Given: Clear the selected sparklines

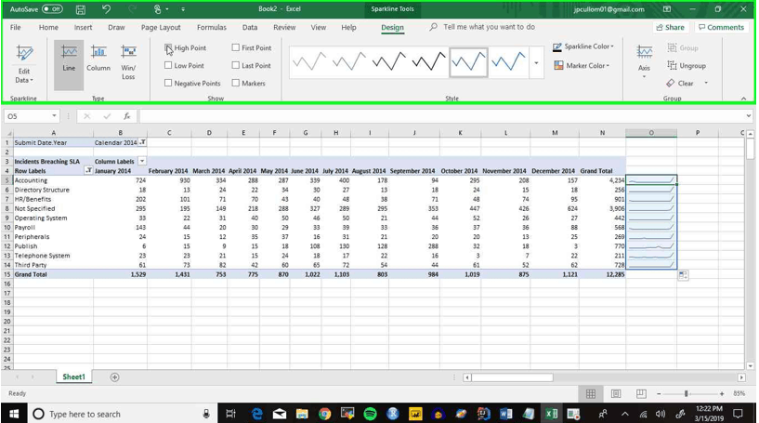Looking at the screenshot, I should tap(680, 84).
